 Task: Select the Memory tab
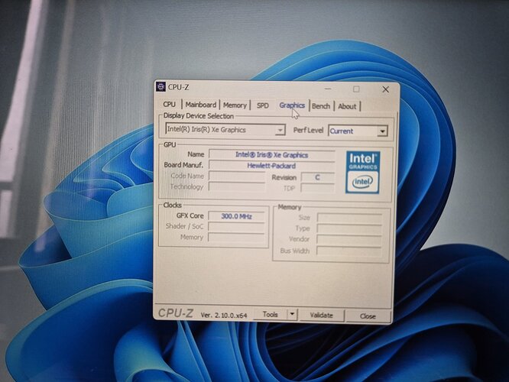[235, 105]
